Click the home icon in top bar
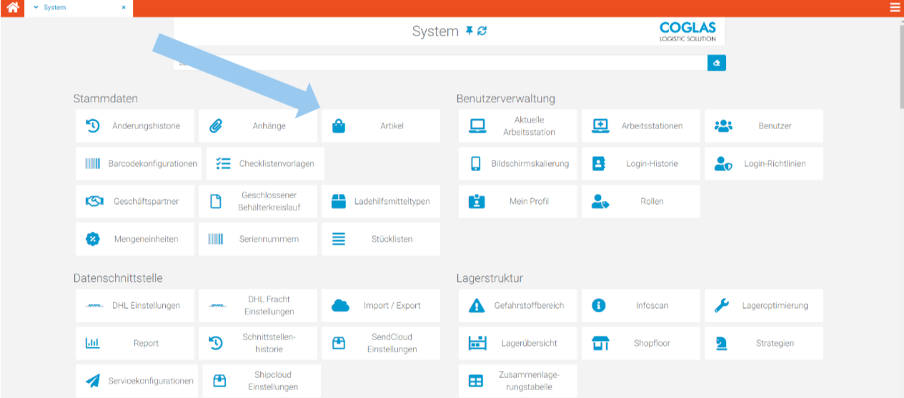The width and height of the screenshot is (904, 398). [x=13, y=8]
